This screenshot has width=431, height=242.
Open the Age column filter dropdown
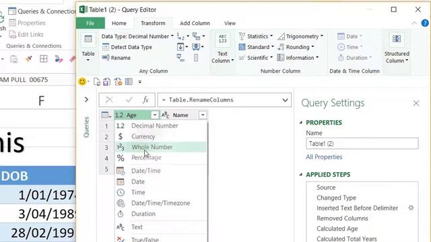tap(155, 115)
